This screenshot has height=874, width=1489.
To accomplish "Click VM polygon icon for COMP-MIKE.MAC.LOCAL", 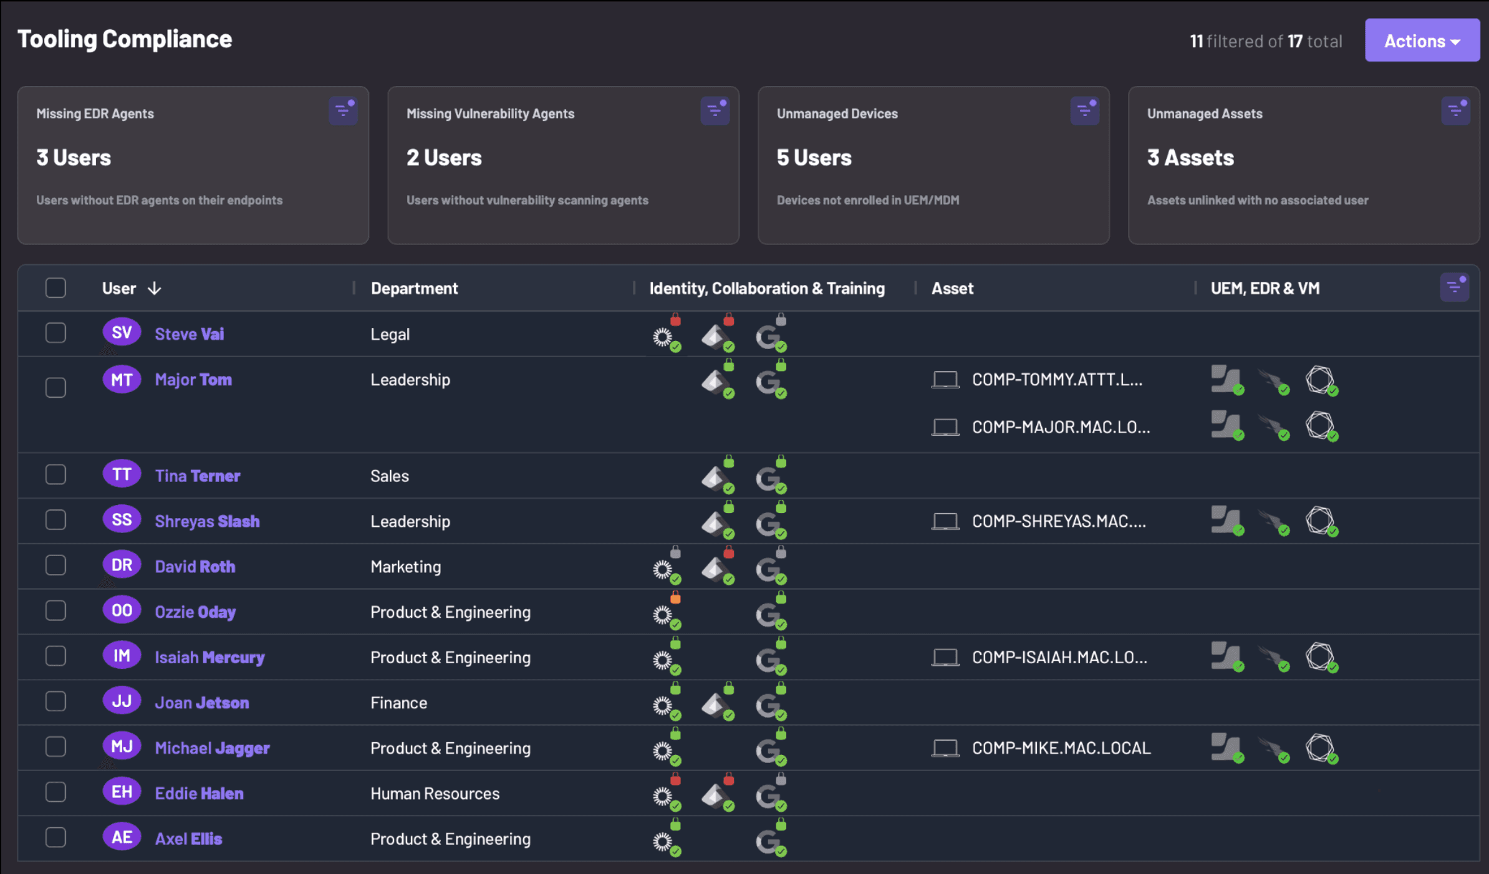I will (1321, 747).
